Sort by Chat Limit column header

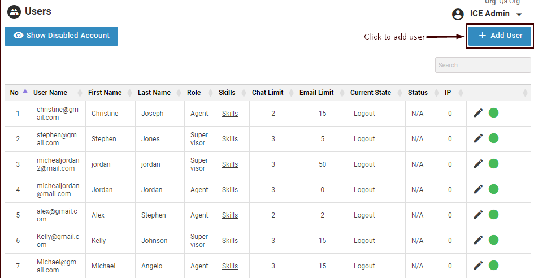pyautogui.click(x=267, y=93)
